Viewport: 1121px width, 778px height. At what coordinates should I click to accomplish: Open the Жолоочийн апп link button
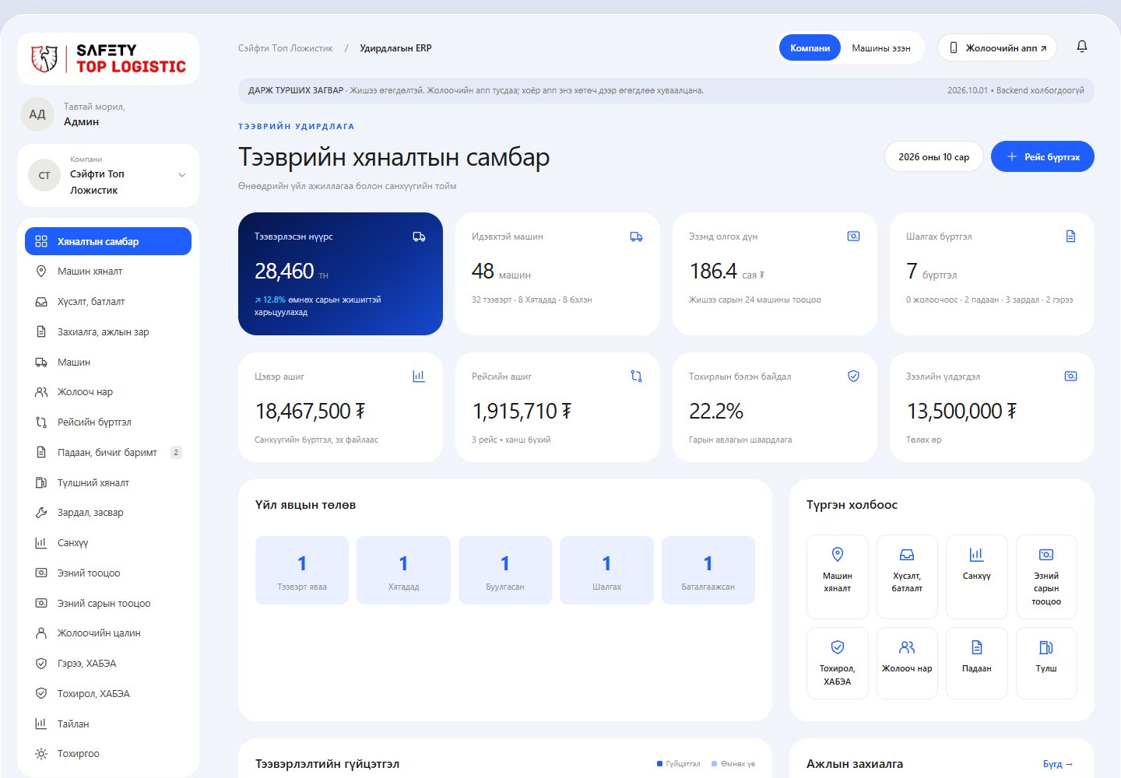997,48
